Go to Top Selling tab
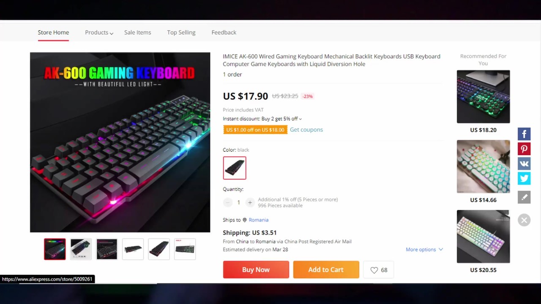 [181, 33]
